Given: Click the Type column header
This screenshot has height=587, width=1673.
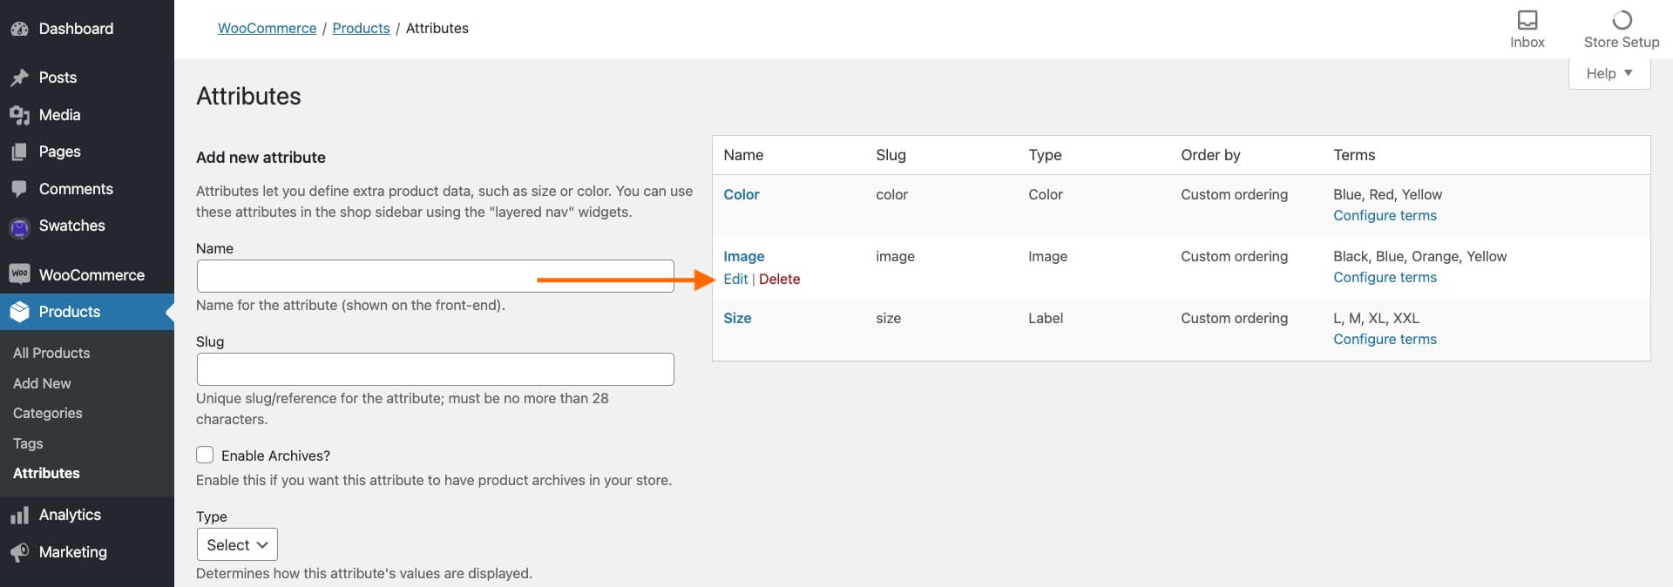Looking at the screenshot, I should 1045,155.
